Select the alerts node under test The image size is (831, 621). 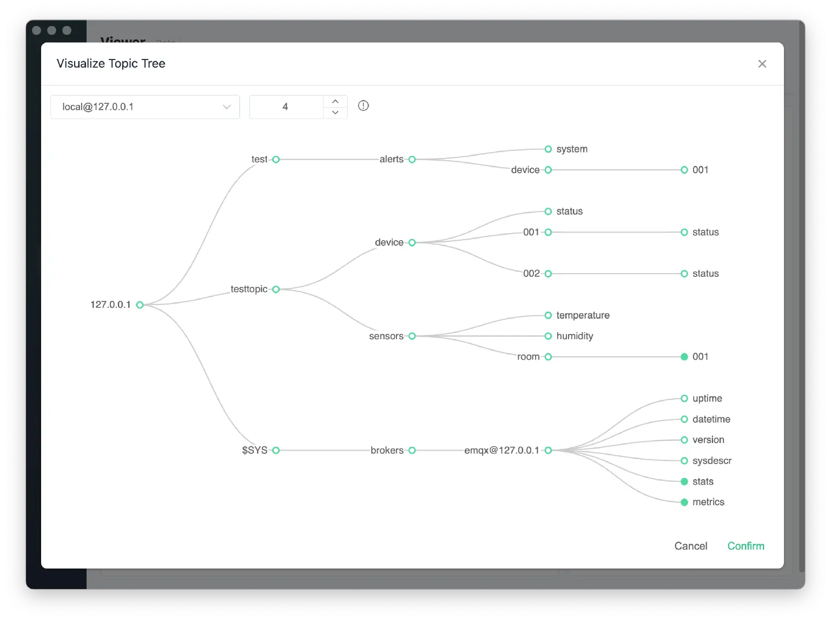pyautogui.click(x=412, y=159)
